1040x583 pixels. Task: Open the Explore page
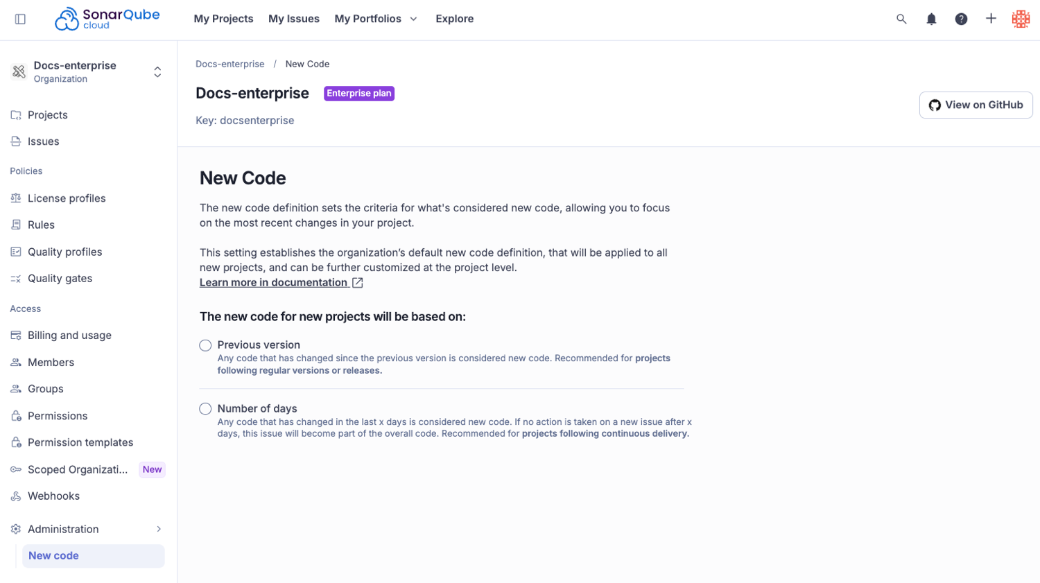pyautogui.click(x=455, y=19)
